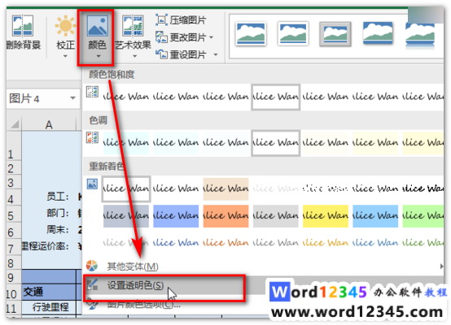
Task: Select the yellow recolor swatch in second row
Action: [326, 216]
